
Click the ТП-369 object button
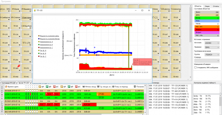click(x=16, y=68)
